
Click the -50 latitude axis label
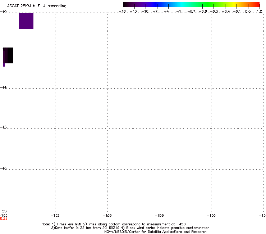pyautogui.click(x=3, y=211)
